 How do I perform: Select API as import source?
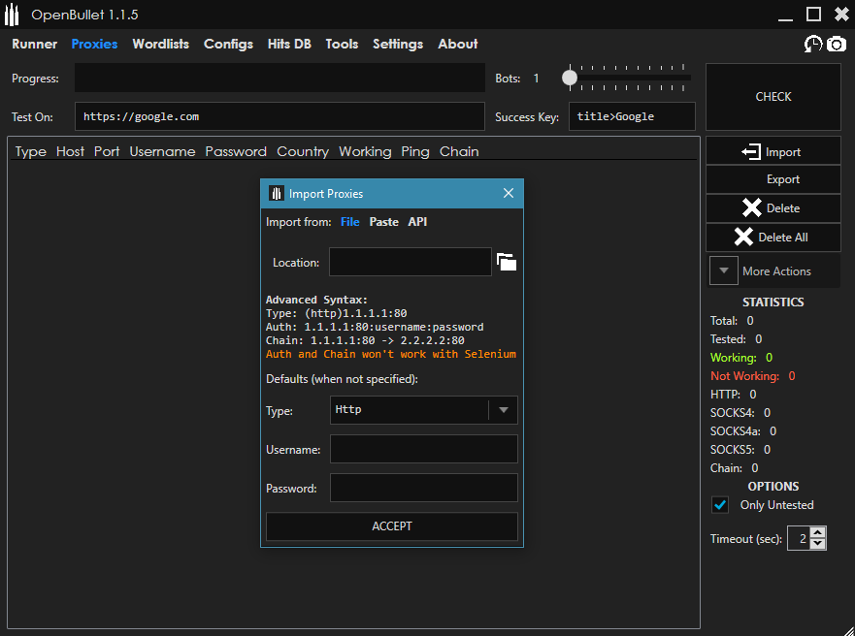pyautogui.click(x=417, y=222)
